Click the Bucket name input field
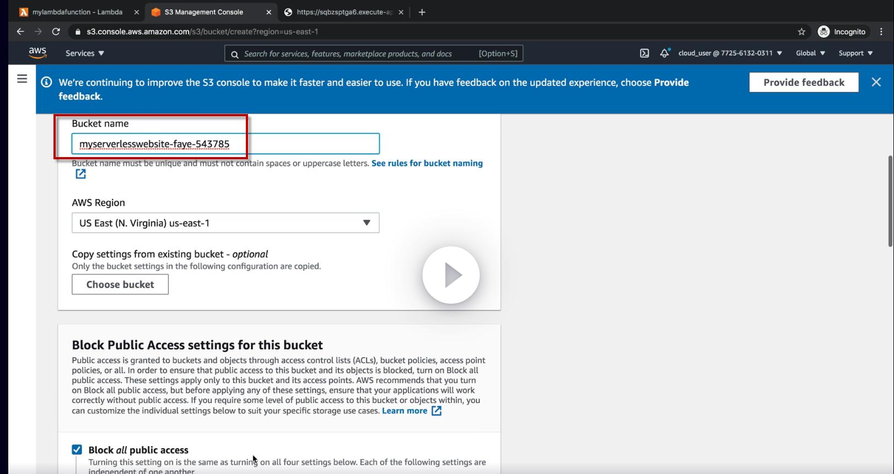This screenshot has height=474, width=894. 225,144
